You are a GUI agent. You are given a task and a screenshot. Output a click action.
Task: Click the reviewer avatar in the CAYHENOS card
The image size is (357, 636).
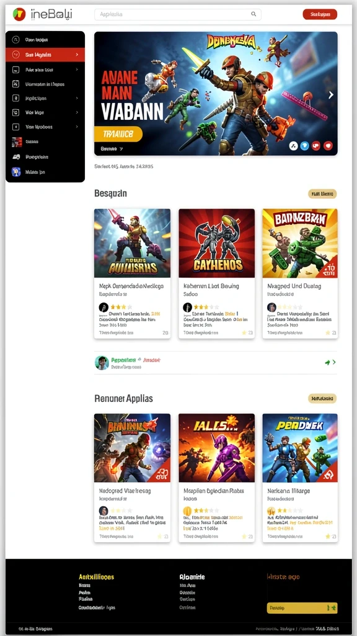187,307
